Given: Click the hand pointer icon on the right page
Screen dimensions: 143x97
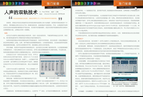Looking at the screenshot, I should coord(136,8).
